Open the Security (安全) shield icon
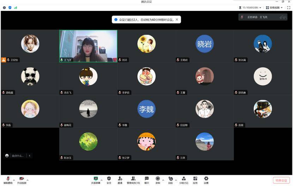The width and height of the screenshot is (293, 186). pos(109,179)
